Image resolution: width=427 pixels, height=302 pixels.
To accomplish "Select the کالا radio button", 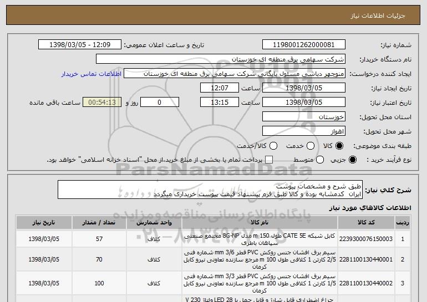I will pyautogui.click(x=339, y=146).
